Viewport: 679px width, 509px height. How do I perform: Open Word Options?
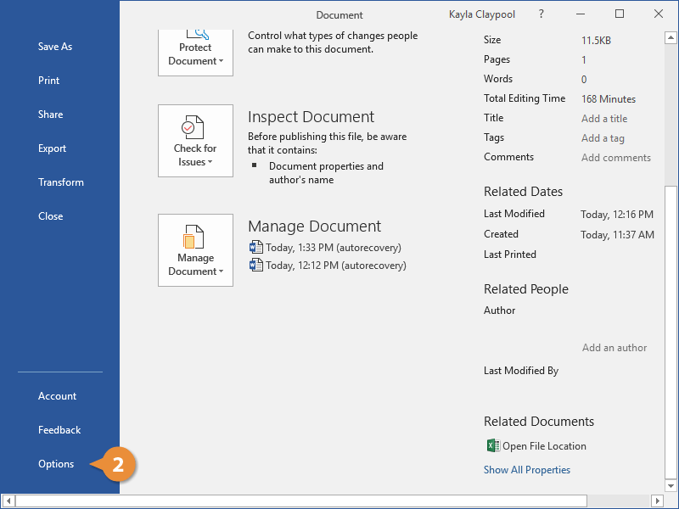click(x=56, y=464)
